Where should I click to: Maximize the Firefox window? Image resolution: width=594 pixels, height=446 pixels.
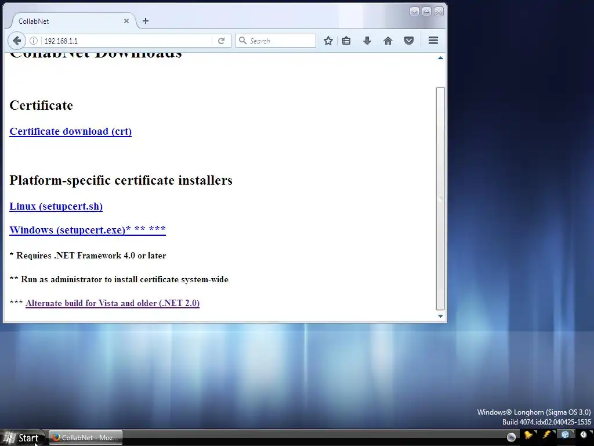(426, 12)
